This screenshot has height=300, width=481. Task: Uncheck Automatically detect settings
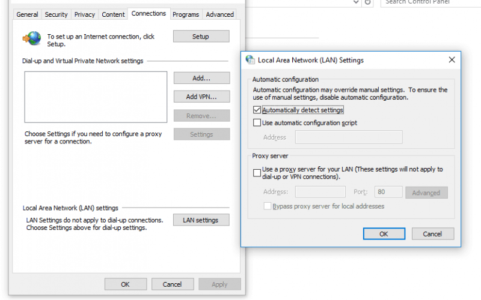pyautogui.click(x=257, y=110)
